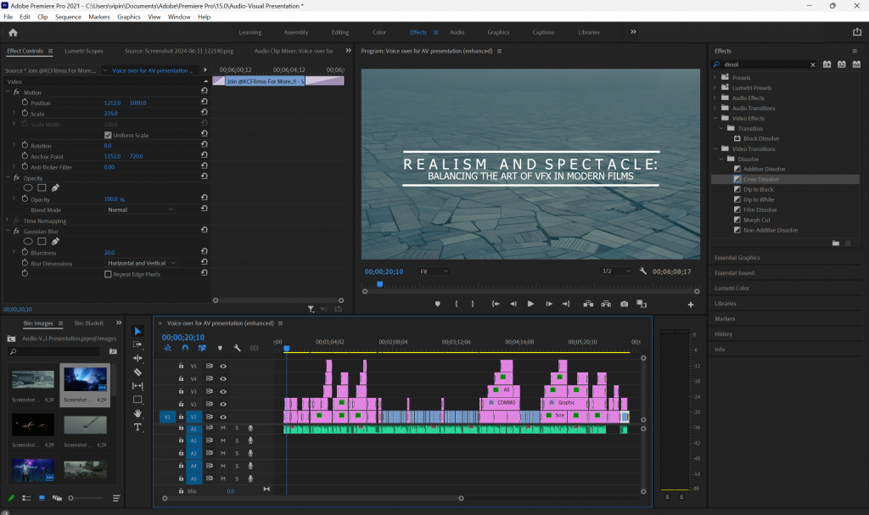Collapse the Gaussian Blur effect
The image size is (869, 515).
pos(8,231)
